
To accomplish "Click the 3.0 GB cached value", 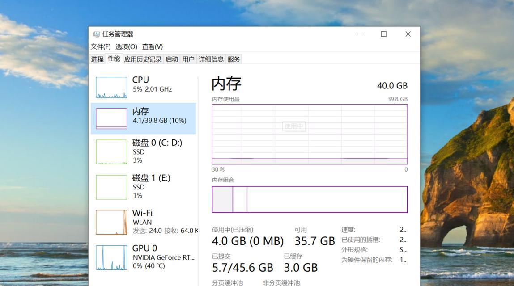I will [301, 268].
